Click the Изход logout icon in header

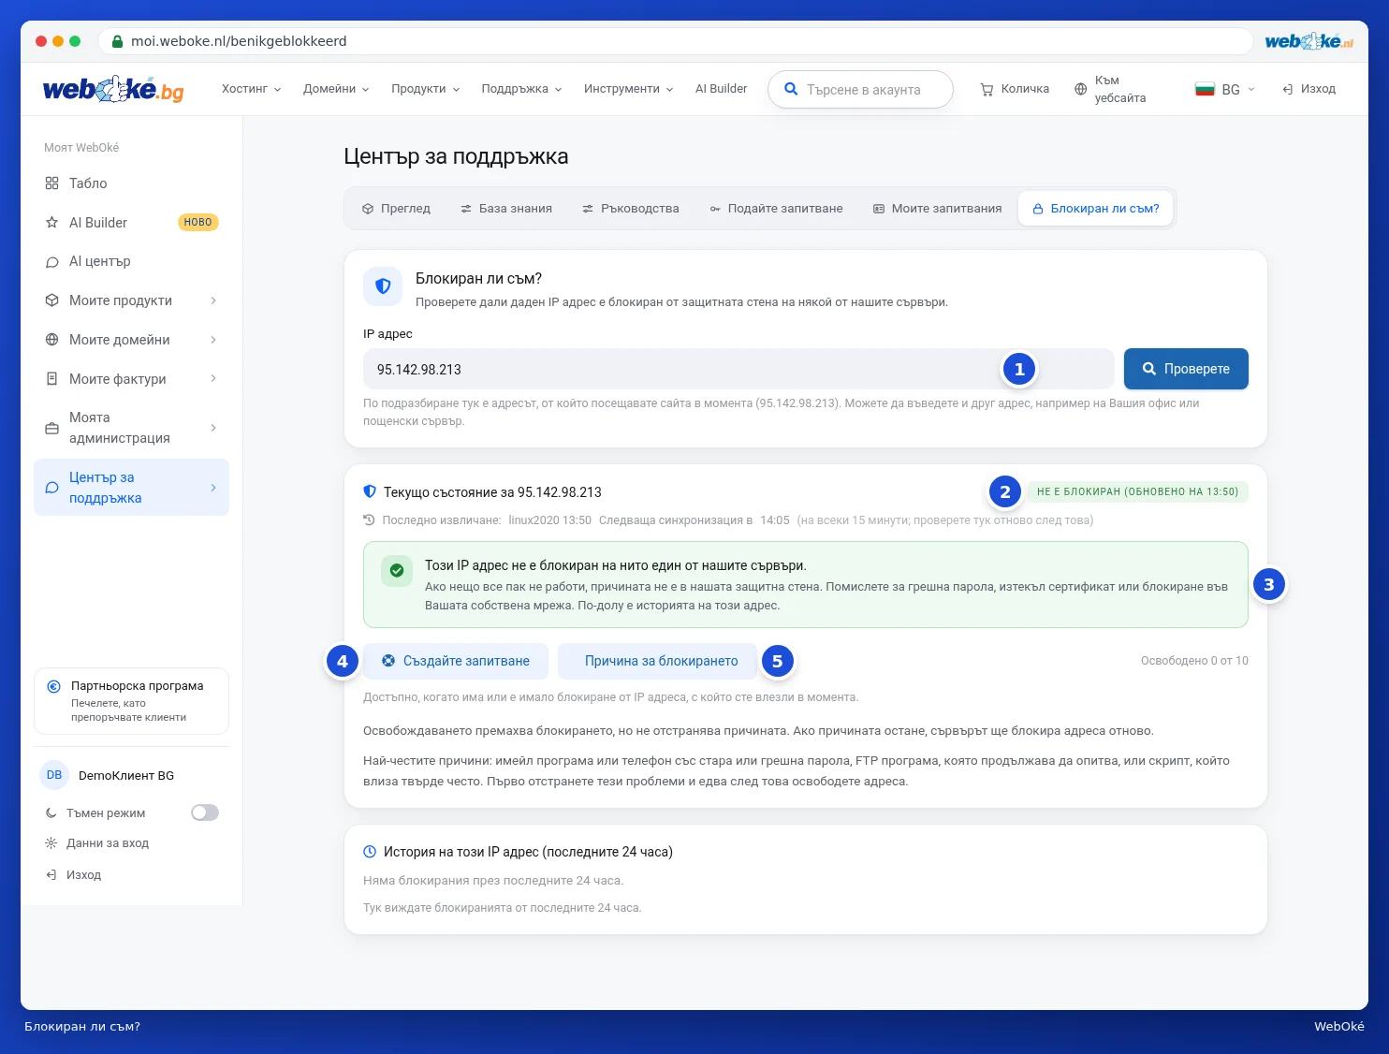click(1288, 89)
